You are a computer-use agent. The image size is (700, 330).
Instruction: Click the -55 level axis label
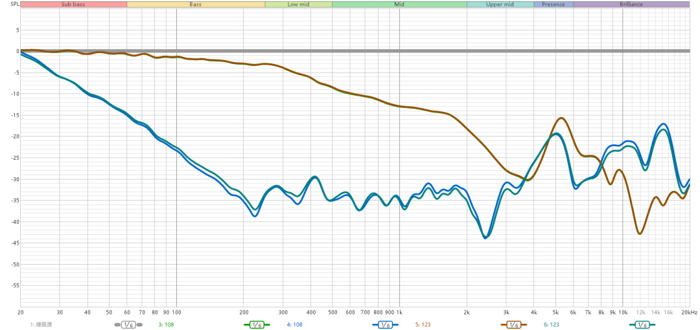click(15, 285)
